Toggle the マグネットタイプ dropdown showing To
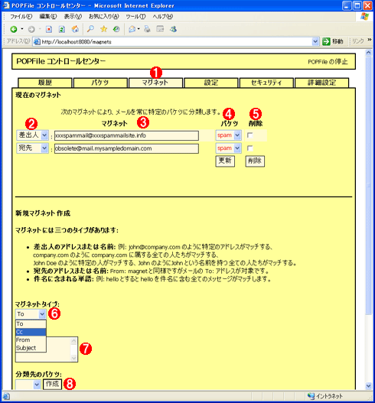Screen dimensions: 375x403 (31, 314)
